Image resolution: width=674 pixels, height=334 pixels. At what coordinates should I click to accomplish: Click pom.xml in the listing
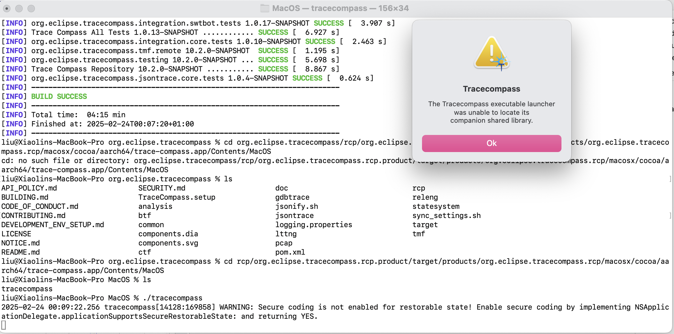pyautogui.click(x=290, y=252)
